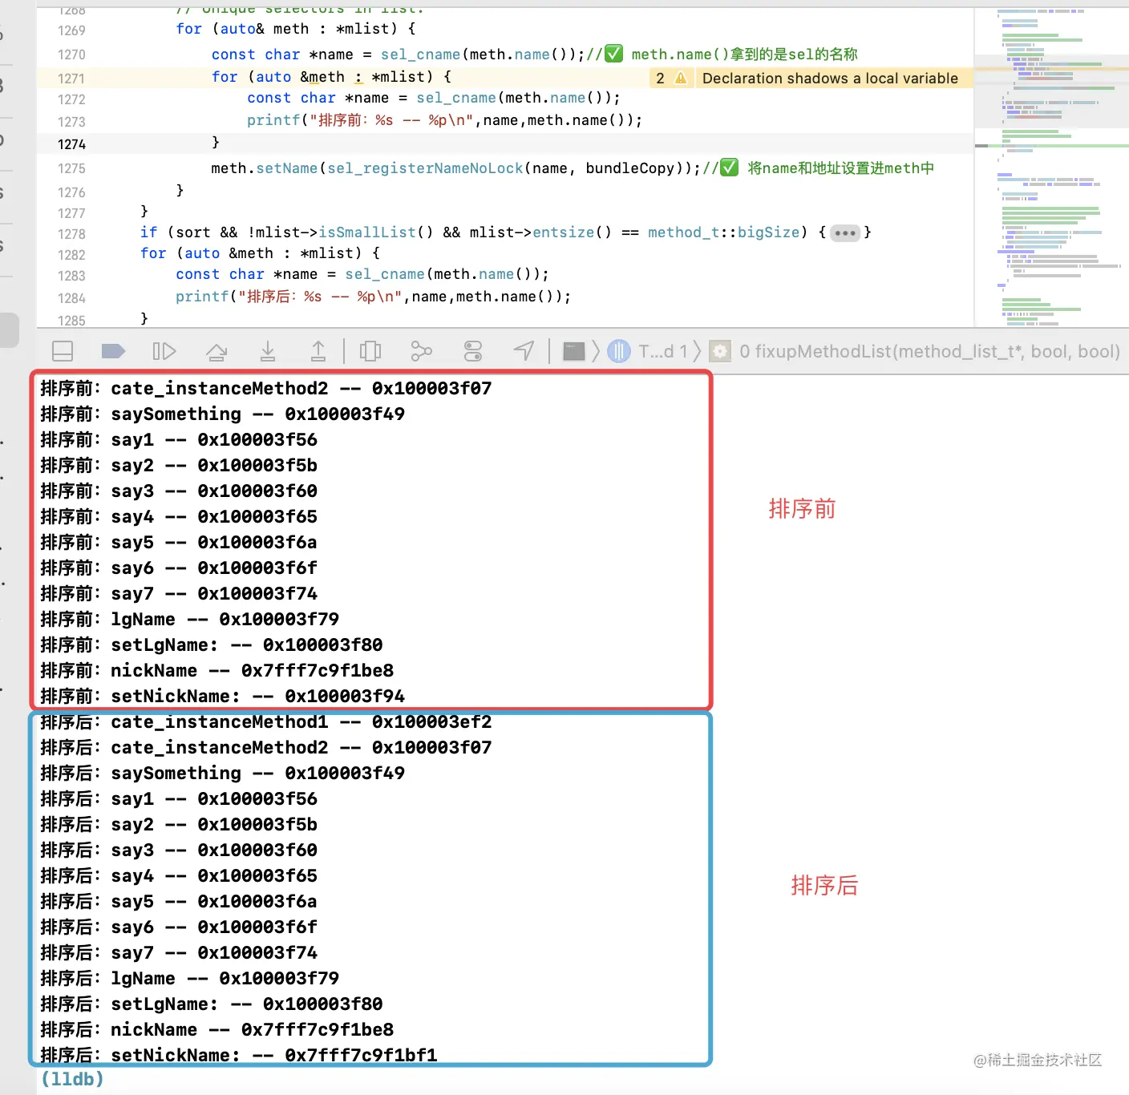Step out of the current function
Viewport: 1129px width, 1095px height.
pyautogui.click(x=318, y=350)
